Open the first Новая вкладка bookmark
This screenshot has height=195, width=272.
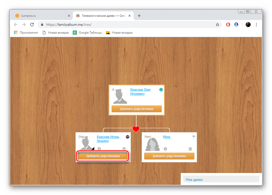tap(56, 33)
